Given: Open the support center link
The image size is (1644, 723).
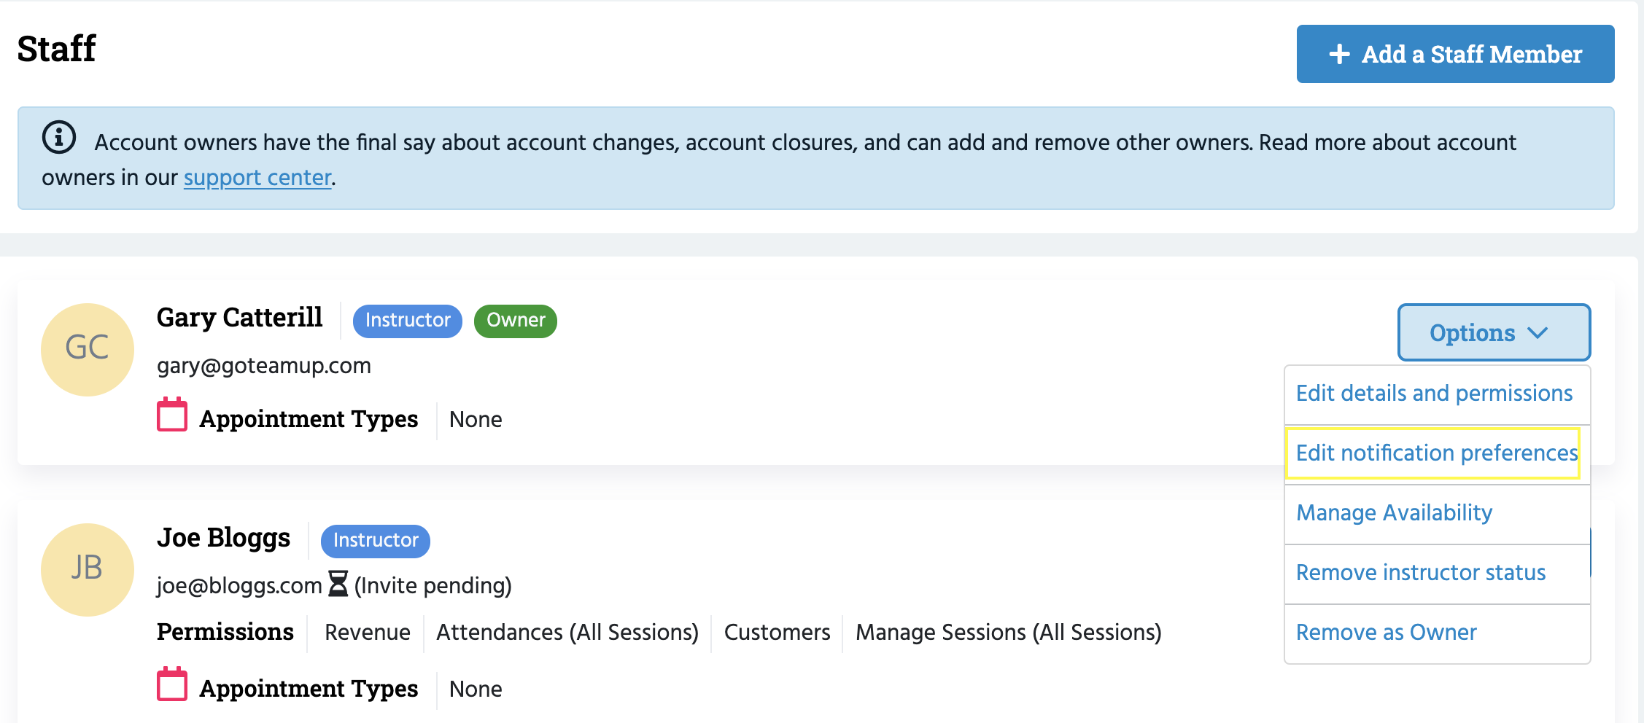Looking at the screenshot, I should (x=257, y=178).
